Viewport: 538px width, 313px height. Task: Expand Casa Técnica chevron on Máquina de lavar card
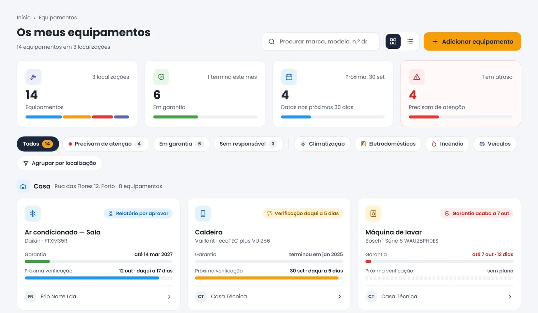[x=510, y=297]
